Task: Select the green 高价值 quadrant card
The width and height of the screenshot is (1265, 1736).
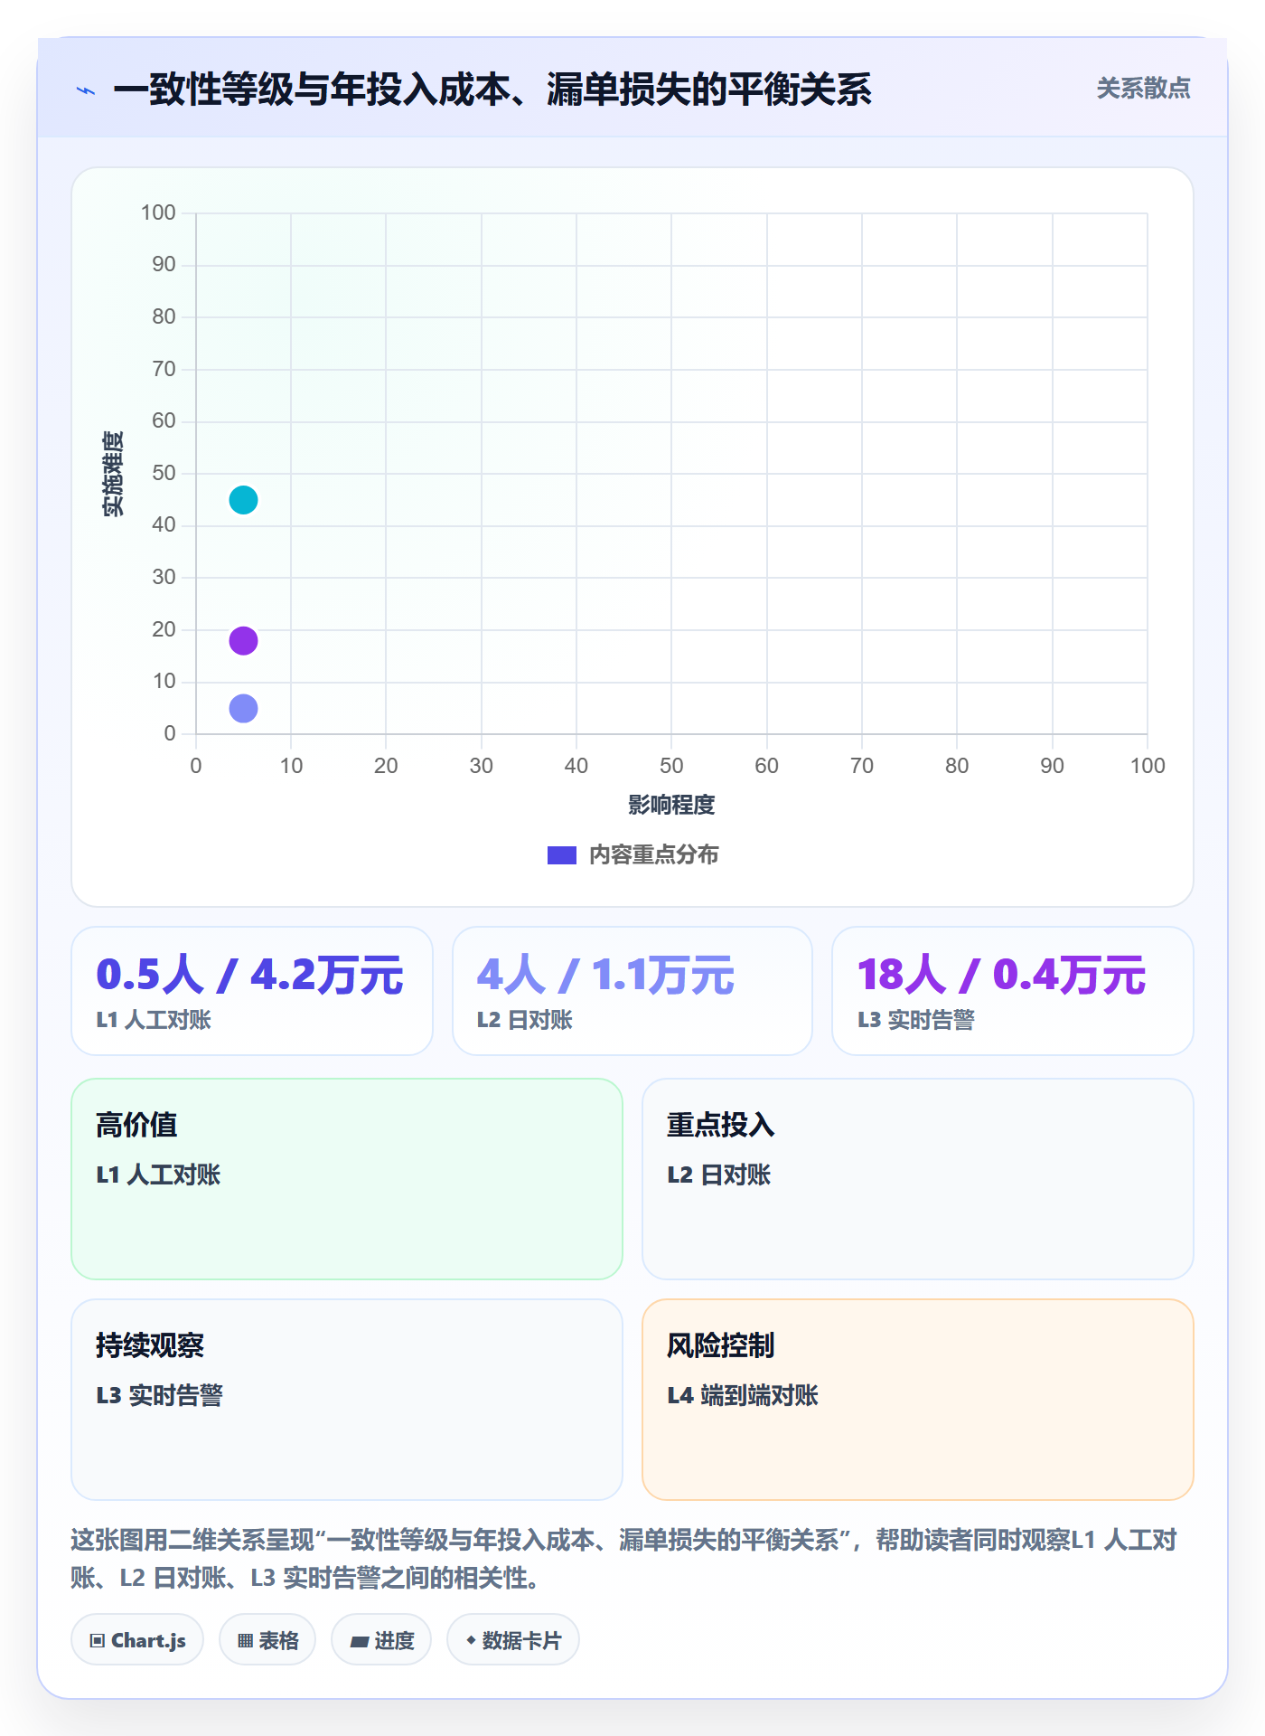Action: point(347,1179)
